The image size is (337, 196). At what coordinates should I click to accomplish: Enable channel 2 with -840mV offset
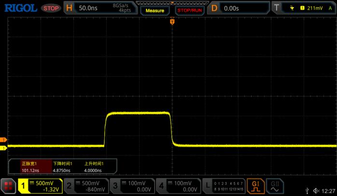86,186
